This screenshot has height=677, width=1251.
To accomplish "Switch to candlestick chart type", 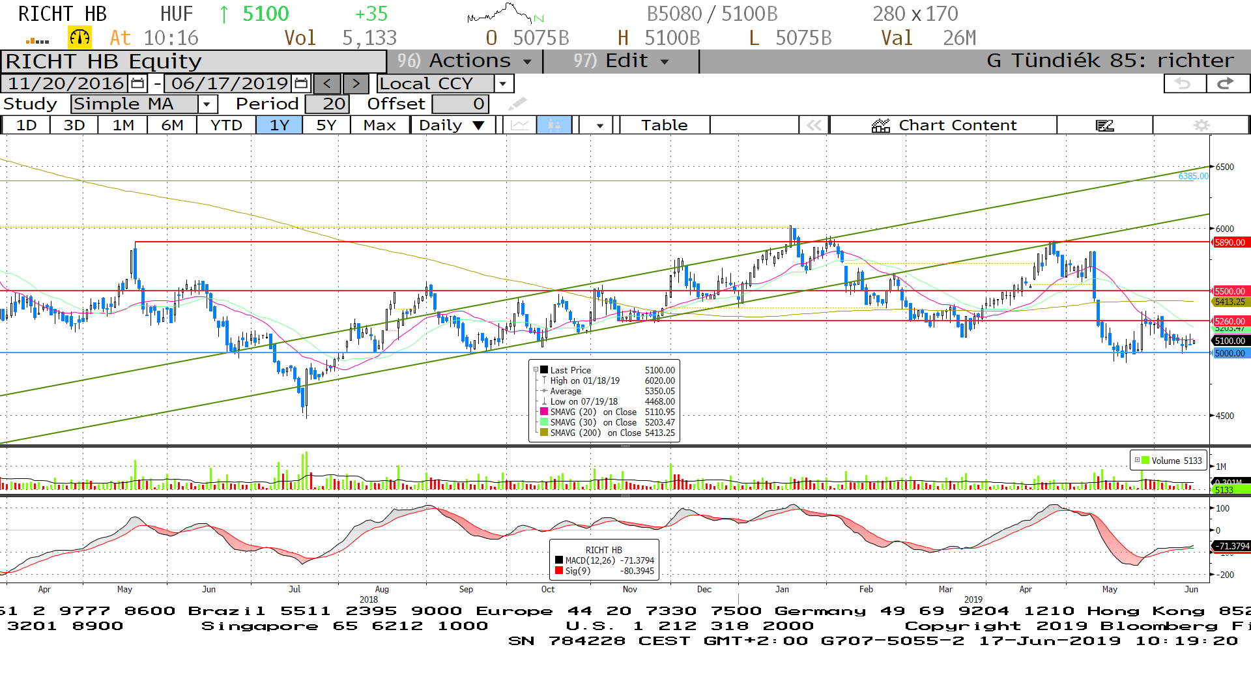I will pyautogui.click(x=554, y=125).
